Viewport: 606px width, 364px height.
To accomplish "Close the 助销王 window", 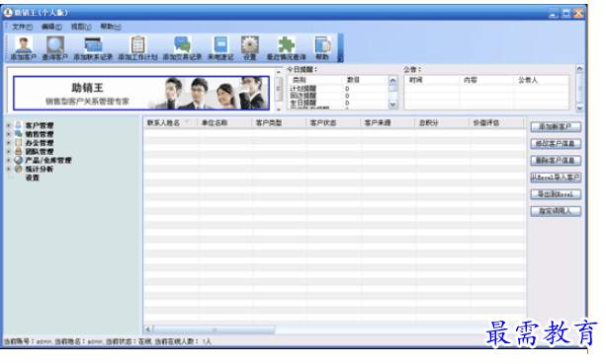I will pos(578,13).
